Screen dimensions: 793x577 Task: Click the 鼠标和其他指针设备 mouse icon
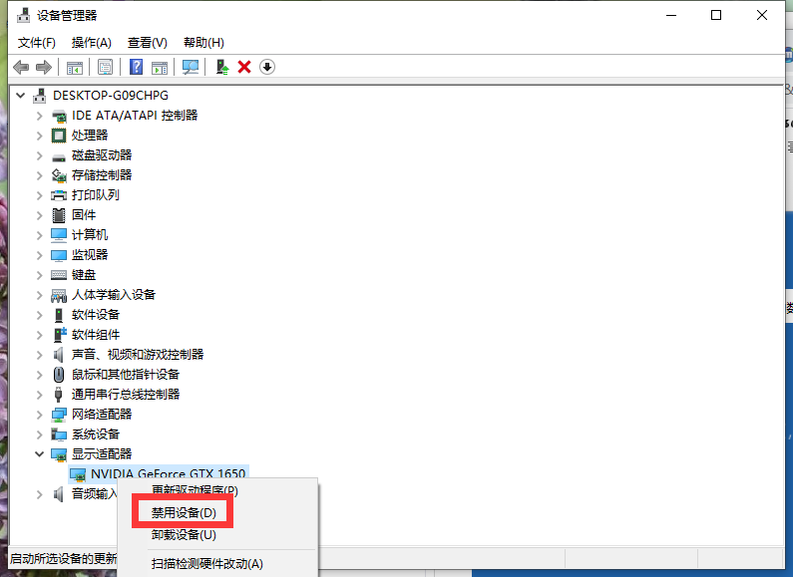(x=59, y=375)
